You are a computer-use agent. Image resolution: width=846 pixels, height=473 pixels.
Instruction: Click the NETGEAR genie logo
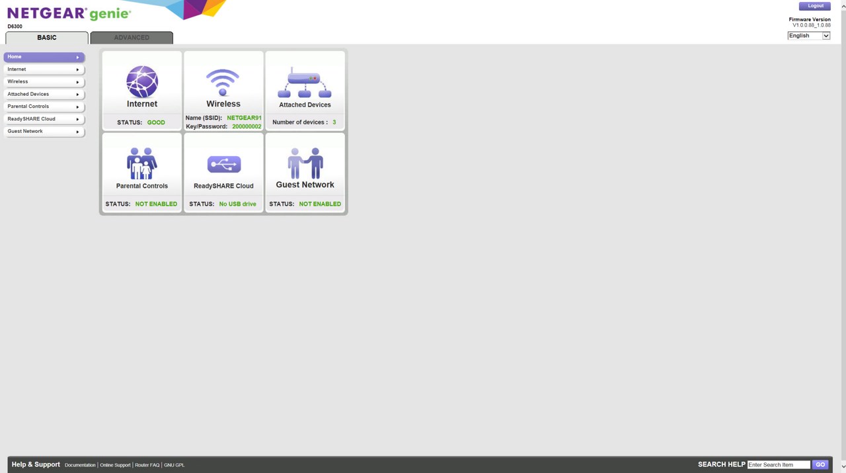coord(69,14)
